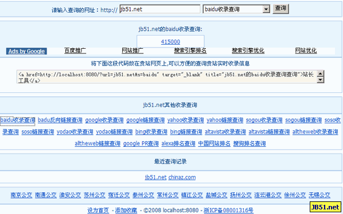Open the 淮安公交 link
Viewport: 343px width, 214px height.
(x=70, y=195)
